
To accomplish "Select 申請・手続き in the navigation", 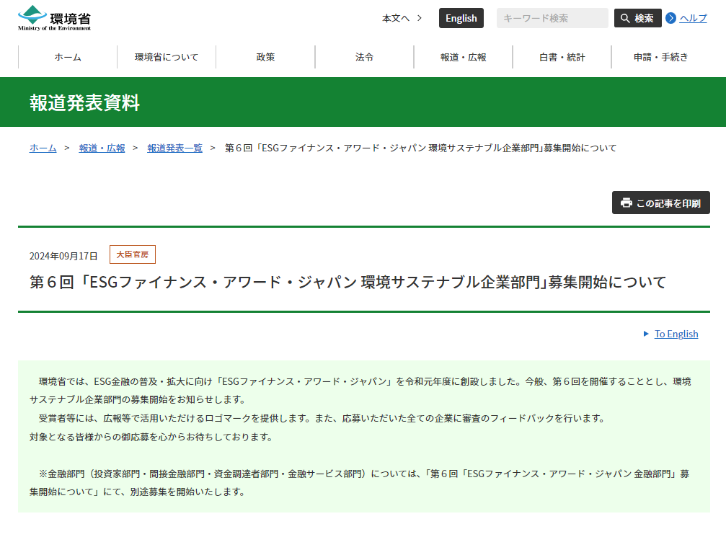I will (x=661, y=57).
